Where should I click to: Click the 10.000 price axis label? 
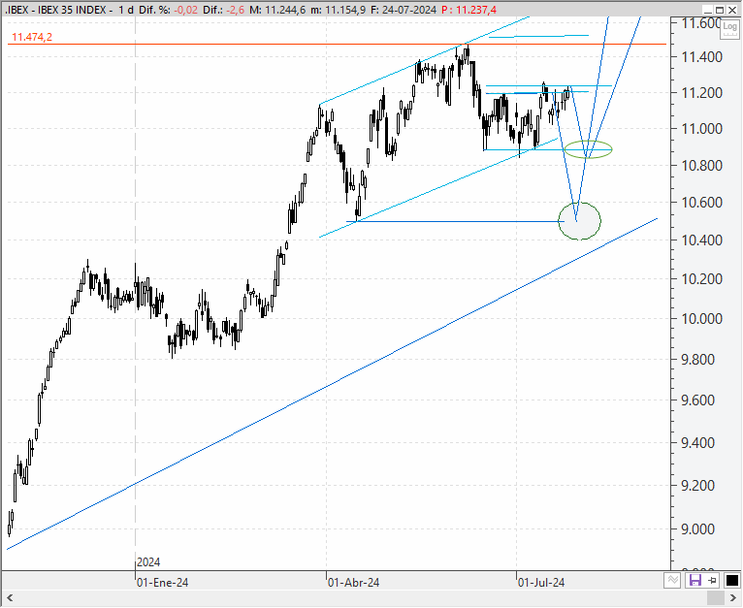pos(701,318)
